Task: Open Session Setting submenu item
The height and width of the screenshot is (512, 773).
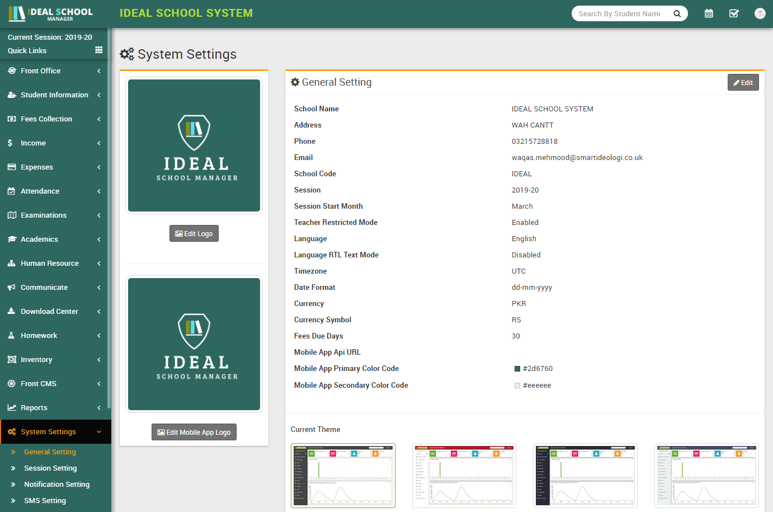Action: coord(50,468)
